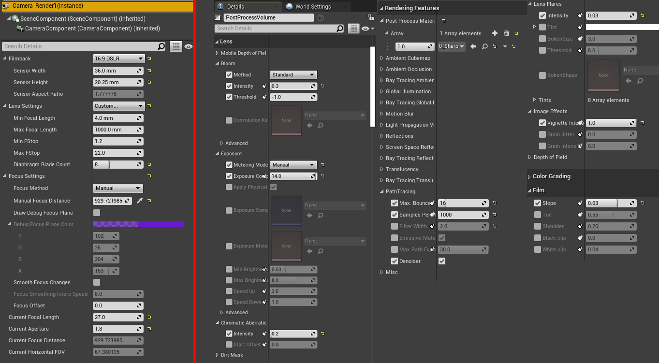Add an element to Post Process Materials array
The height and width of the screenshot is (363, 659).
pyautogui.click(x=495, y=33)
